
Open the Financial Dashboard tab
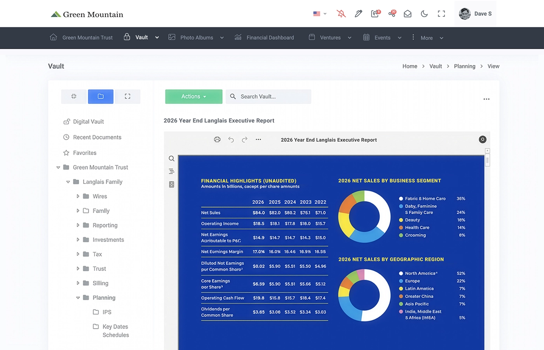[x=264, y=38]
